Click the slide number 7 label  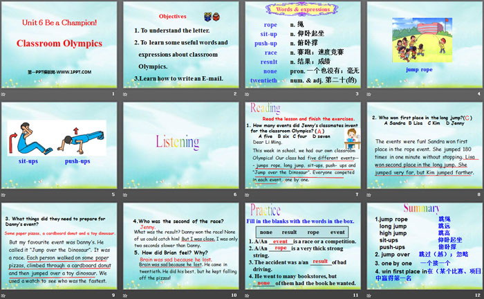[357, 194]
